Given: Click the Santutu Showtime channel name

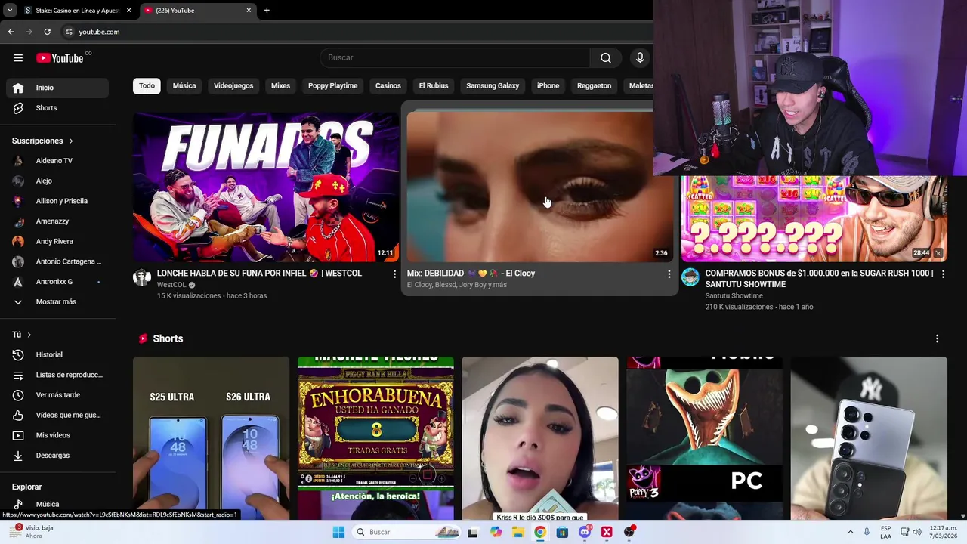Looking at the screenshot, I should coord(734,296).
